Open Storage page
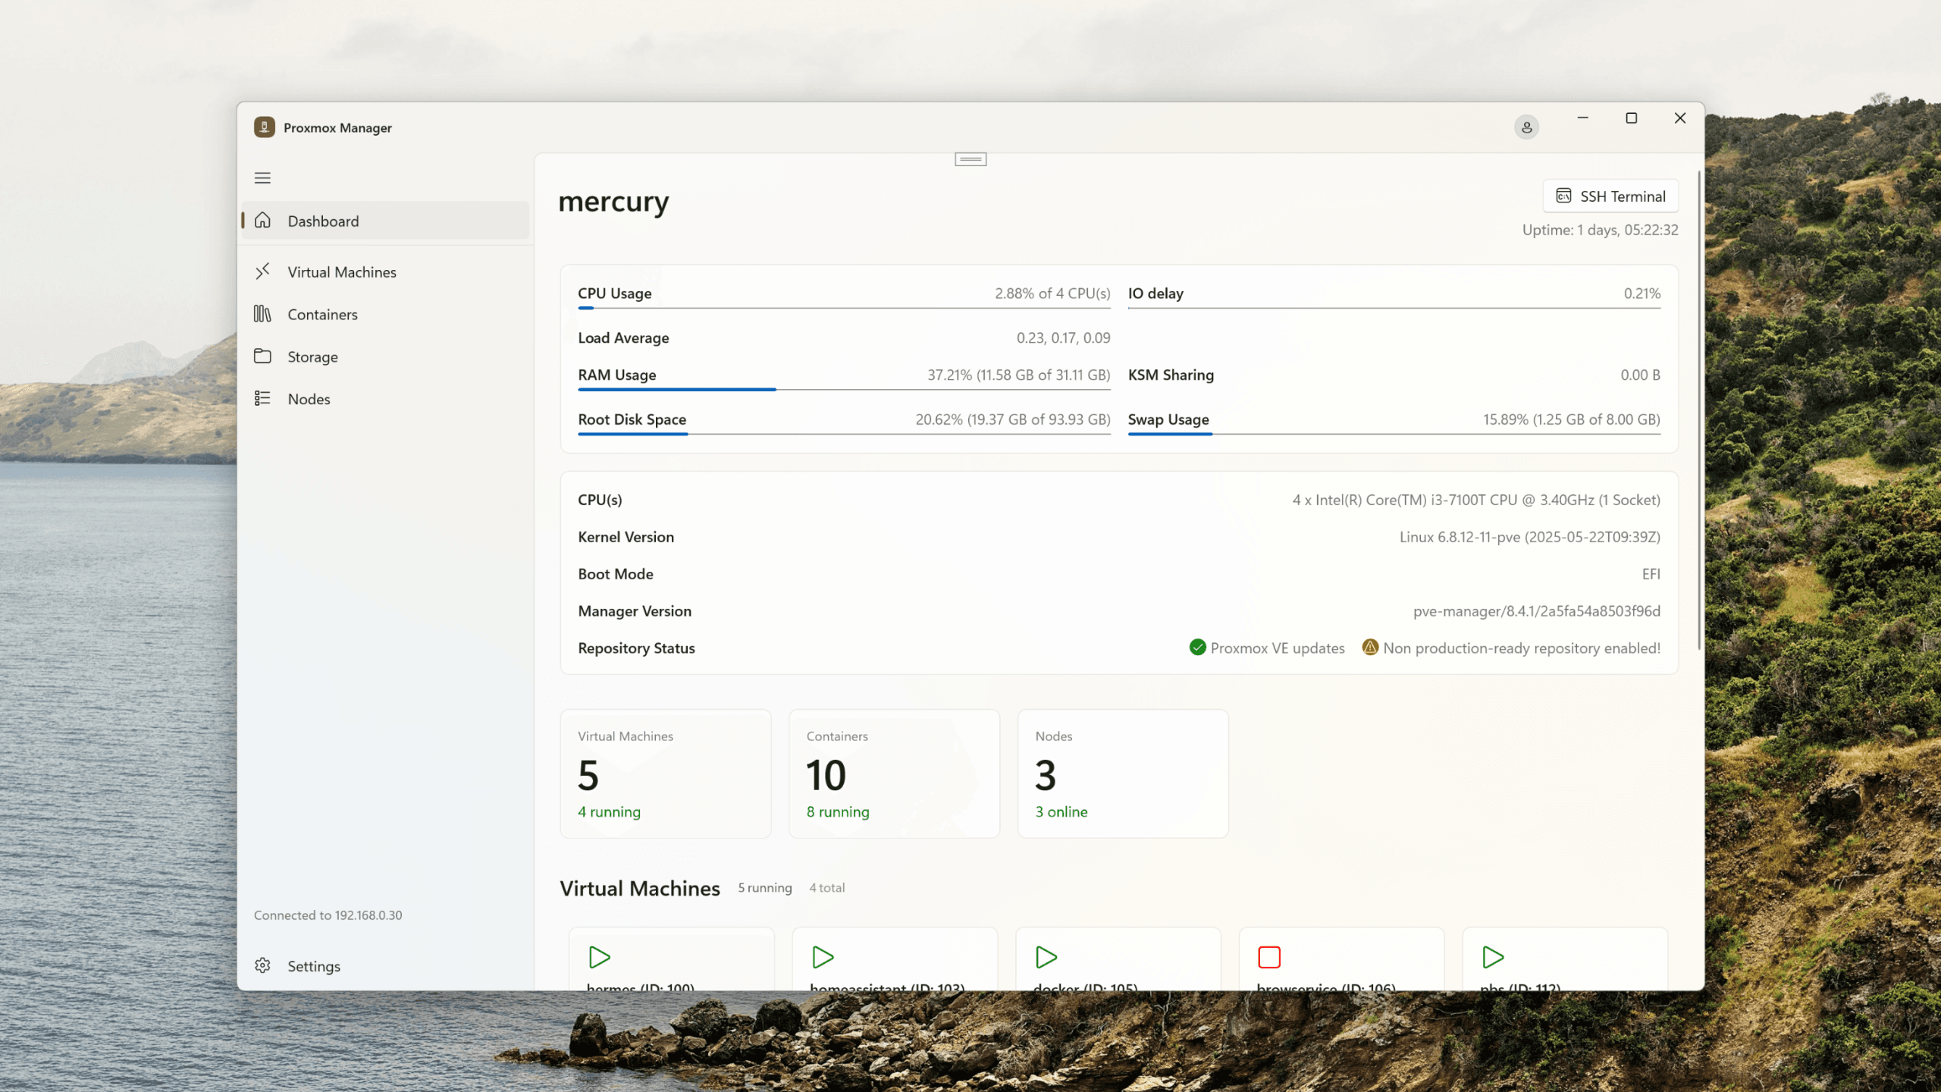1941x1092 pixels. 385,356
